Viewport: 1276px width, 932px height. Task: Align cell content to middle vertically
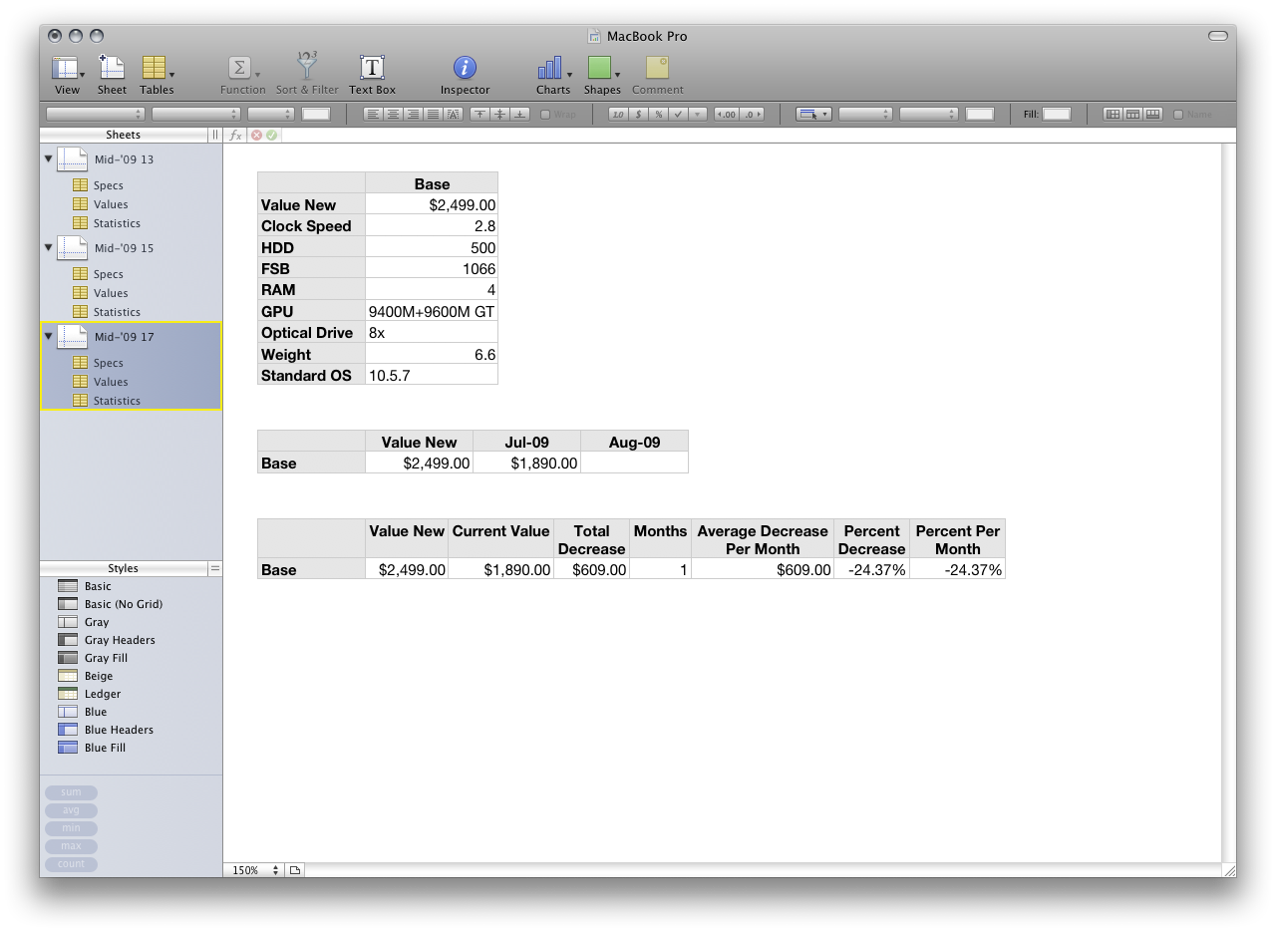tap(500, 115)
